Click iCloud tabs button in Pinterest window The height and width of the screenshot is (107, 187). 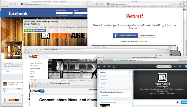click(x=97, y=4)
